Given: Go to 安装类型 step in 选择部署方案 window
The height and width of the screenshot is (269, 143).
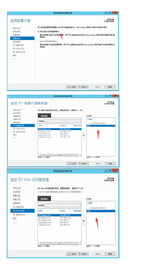Looking at the screenshot, I should [x=17, y=31].
